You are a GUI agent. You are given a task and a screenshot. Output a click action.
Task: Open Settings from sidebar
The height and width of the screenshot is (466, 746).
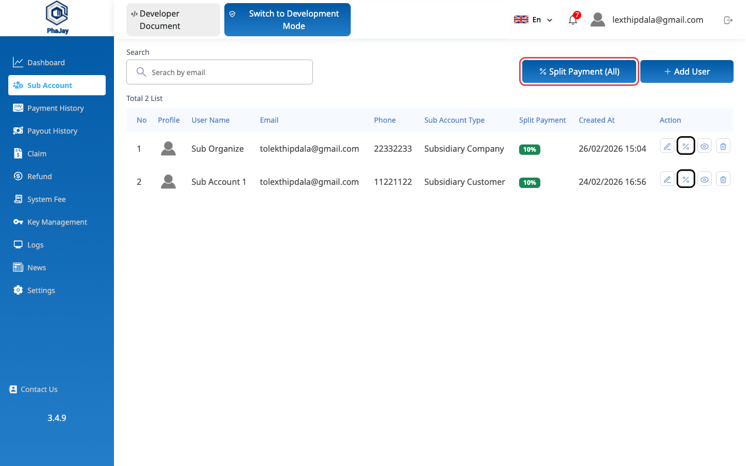57,290
